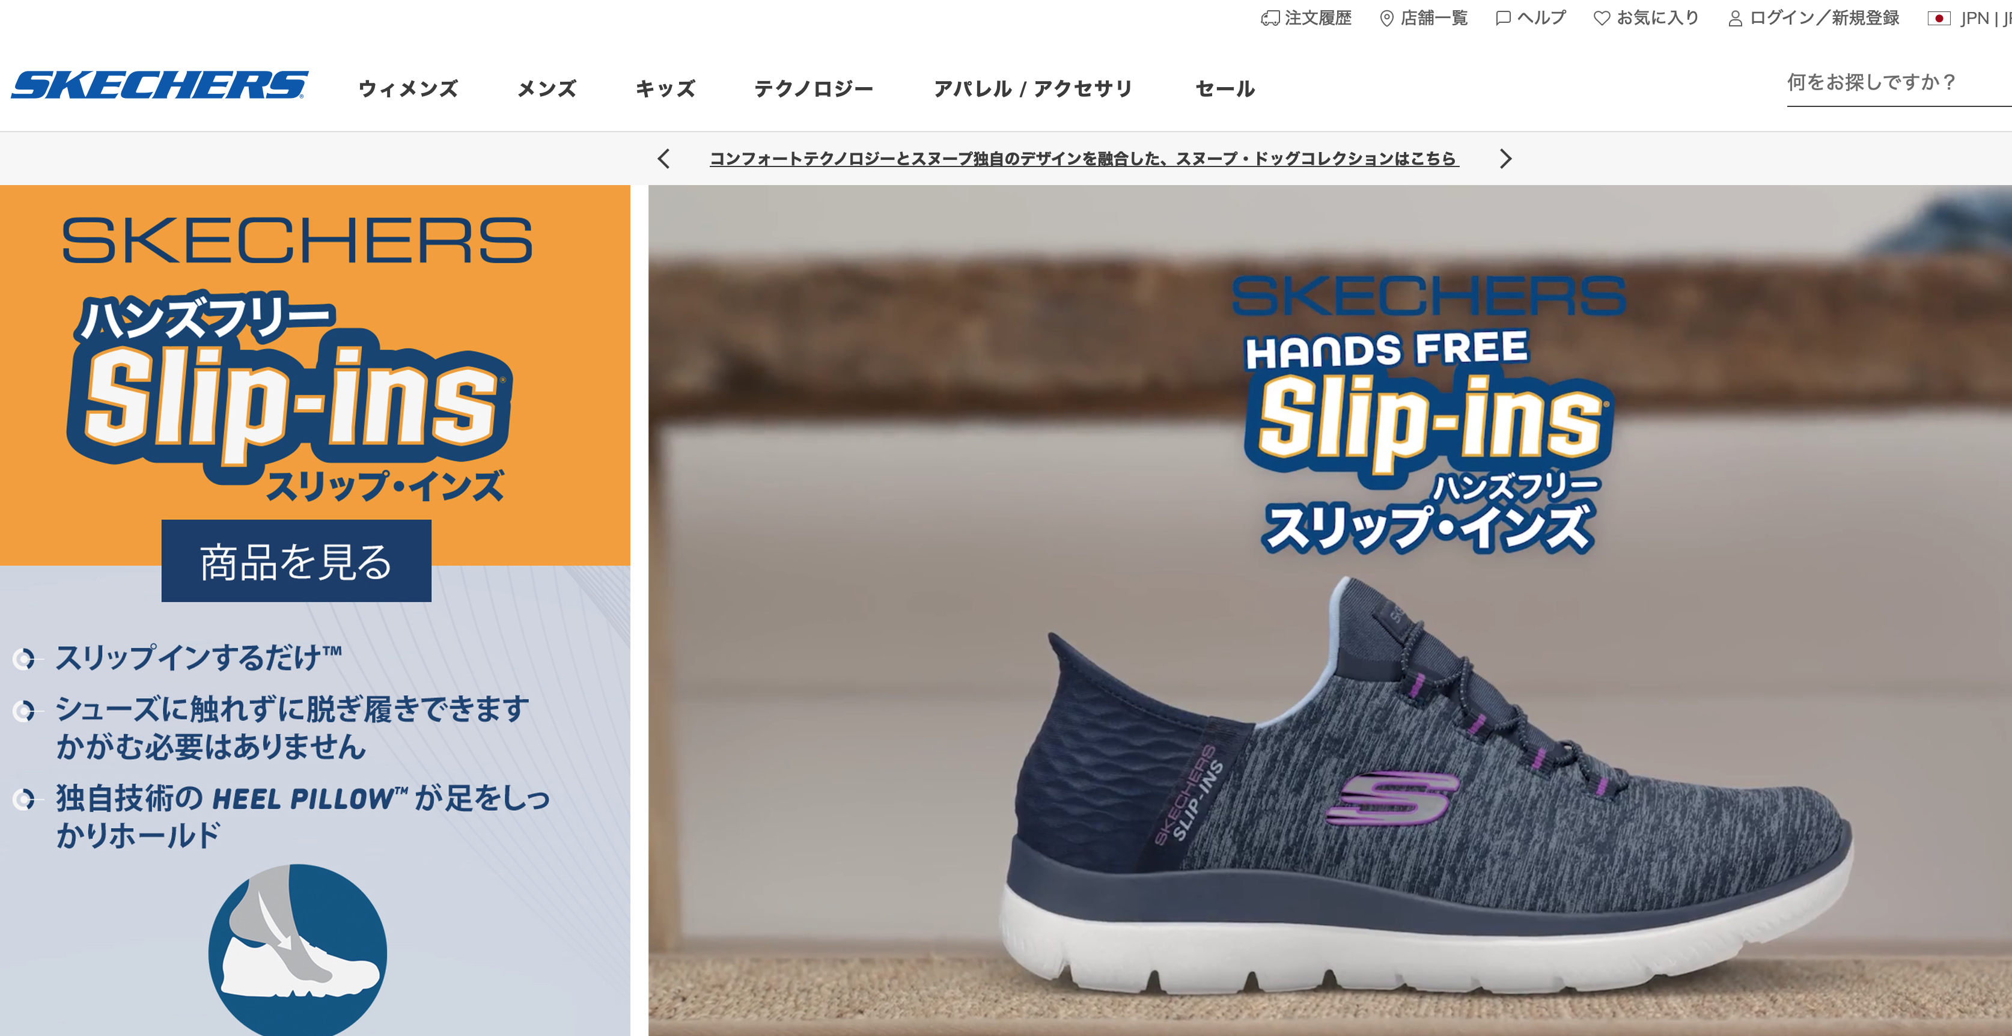Image resolution: width=2012 pixels, height=1036 pixels.
Task: Open the ウィメンズ menu
Action: click(407, 88)
